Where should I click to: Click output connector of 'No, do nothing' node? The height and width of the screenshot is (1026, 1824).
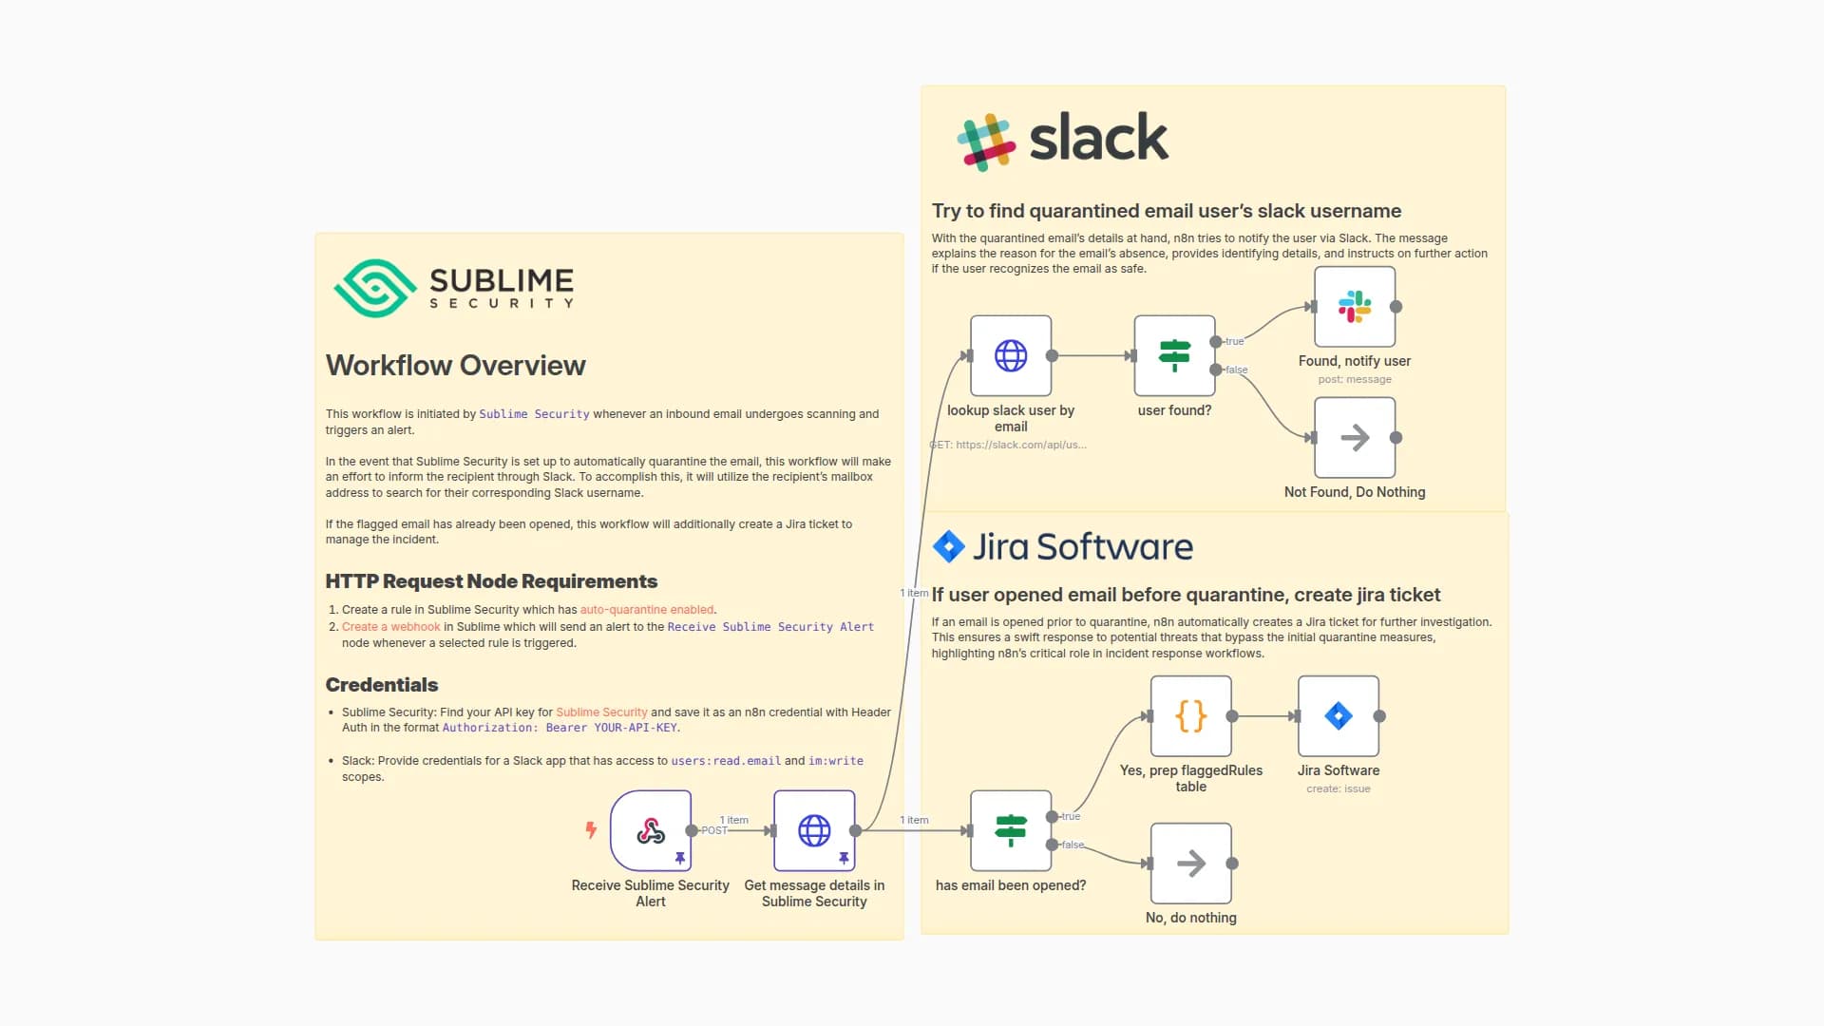tap(1232, 863)
